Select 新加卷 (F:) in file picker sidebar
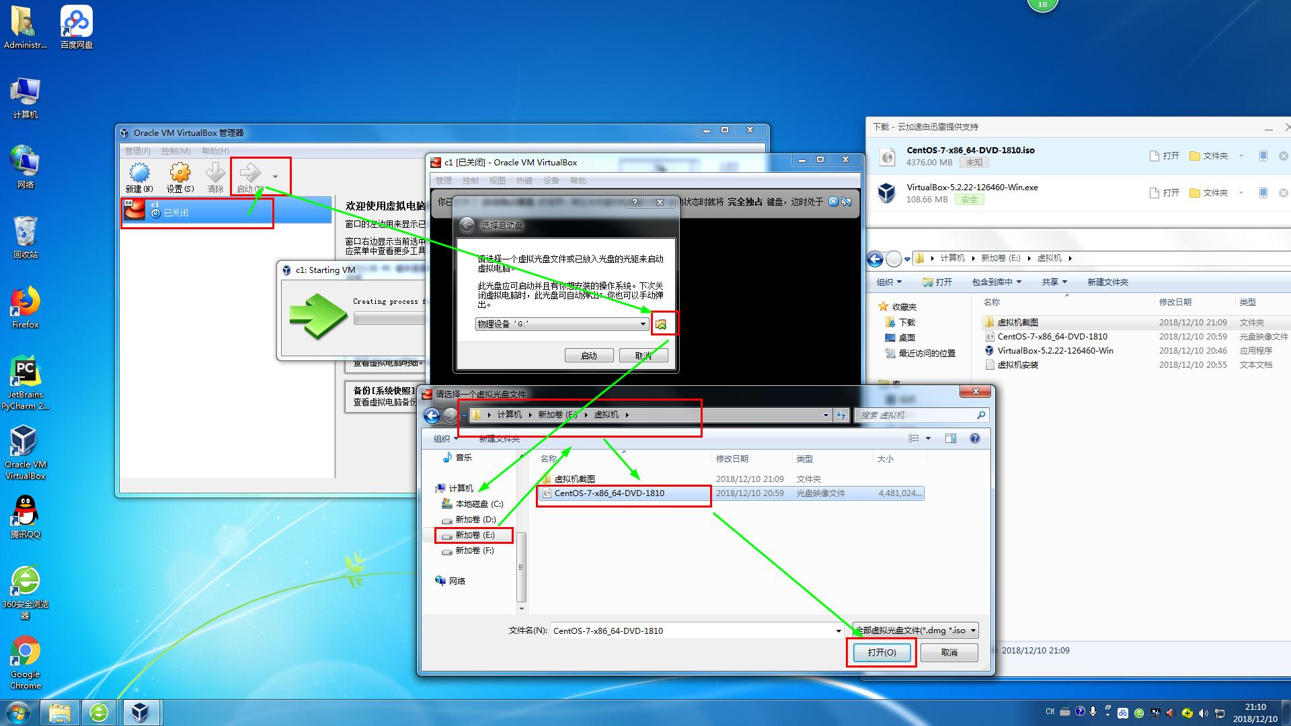Screen dimensions: 1291x726 pyautogui.click(x=468, y=551)
